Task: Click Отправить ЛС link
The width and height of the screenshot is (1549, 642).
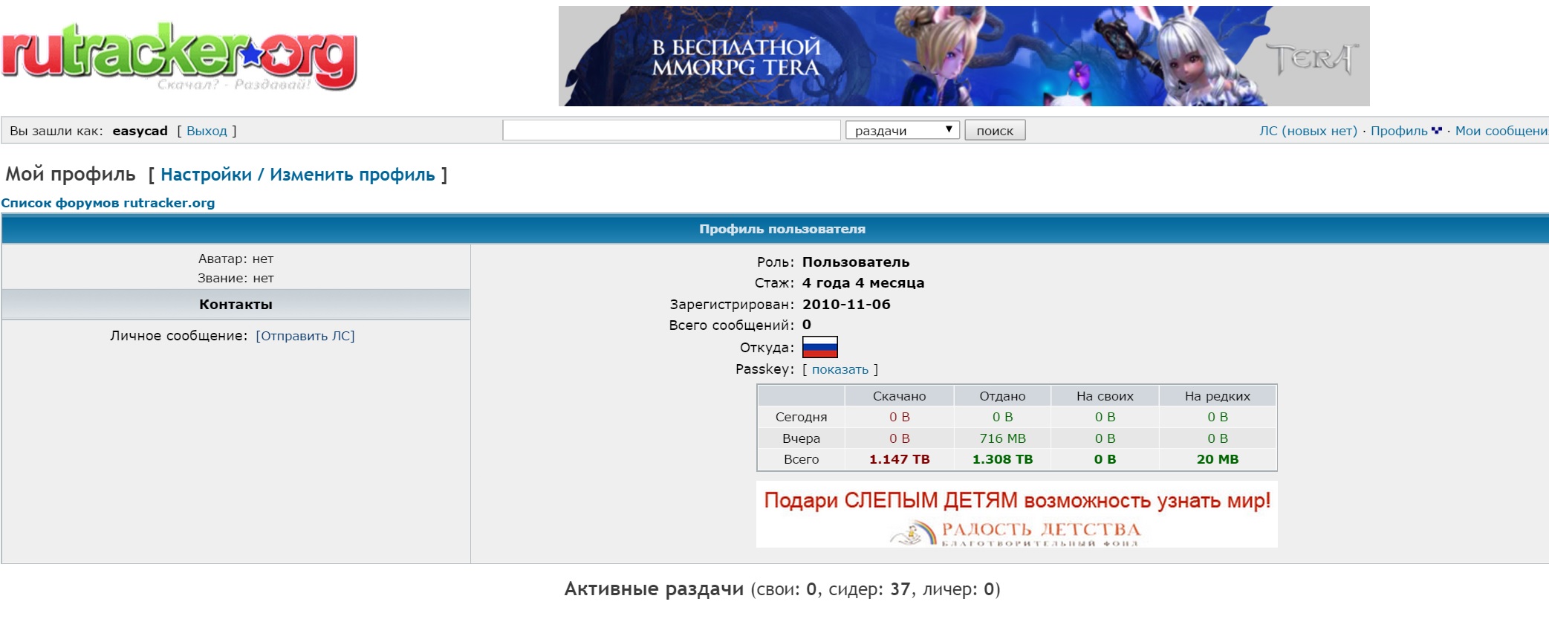Action: tap(305, 336)
